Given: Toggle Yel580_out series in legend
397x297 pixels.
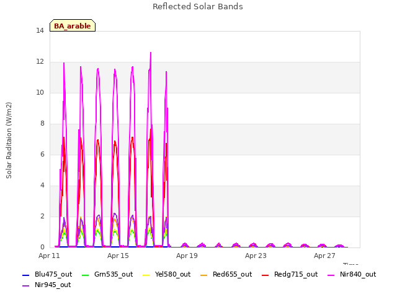Looking at the screenshot, I should [x=167, y=275].
